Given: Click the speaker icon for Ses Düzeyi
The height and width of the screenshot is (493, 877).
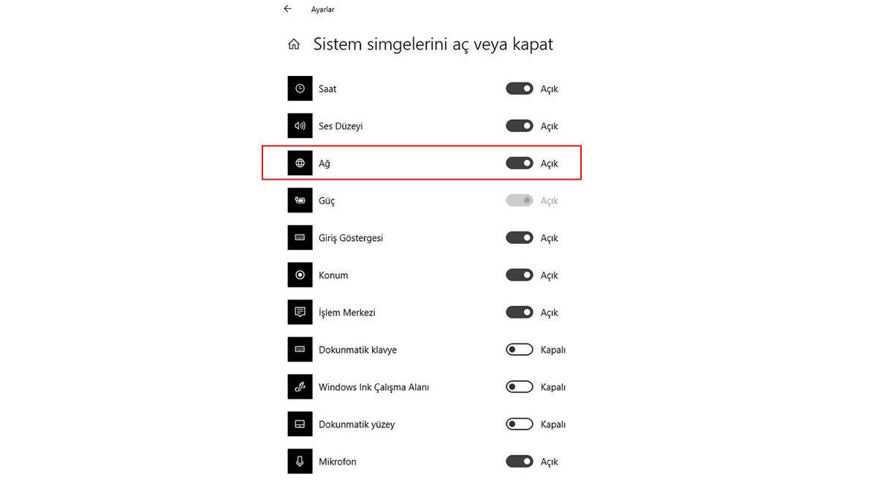Looking at the screenshot, I should [x=300, y=126].
